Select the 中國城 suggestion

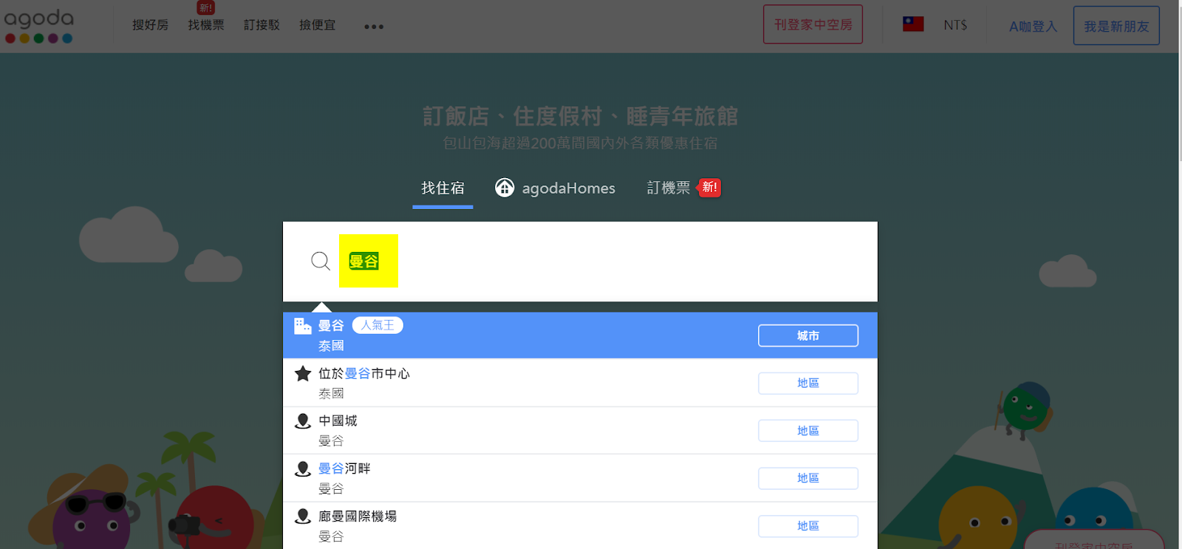pyautogui.click(x=580, y=431)
